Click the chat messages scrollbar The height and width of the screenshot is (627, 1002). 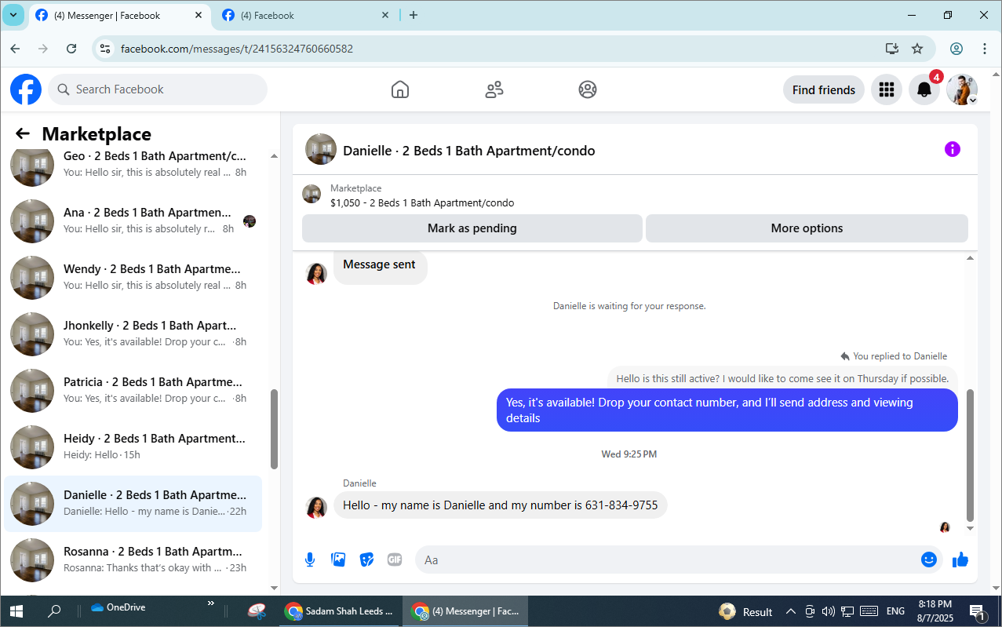tap(971, 455)
